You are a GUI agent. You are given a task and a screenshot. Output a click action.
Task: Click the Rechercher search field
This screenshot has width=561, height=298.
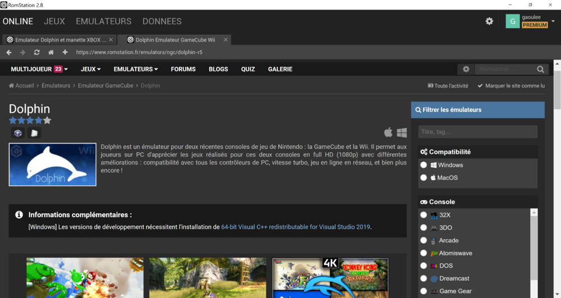(505, 69)
